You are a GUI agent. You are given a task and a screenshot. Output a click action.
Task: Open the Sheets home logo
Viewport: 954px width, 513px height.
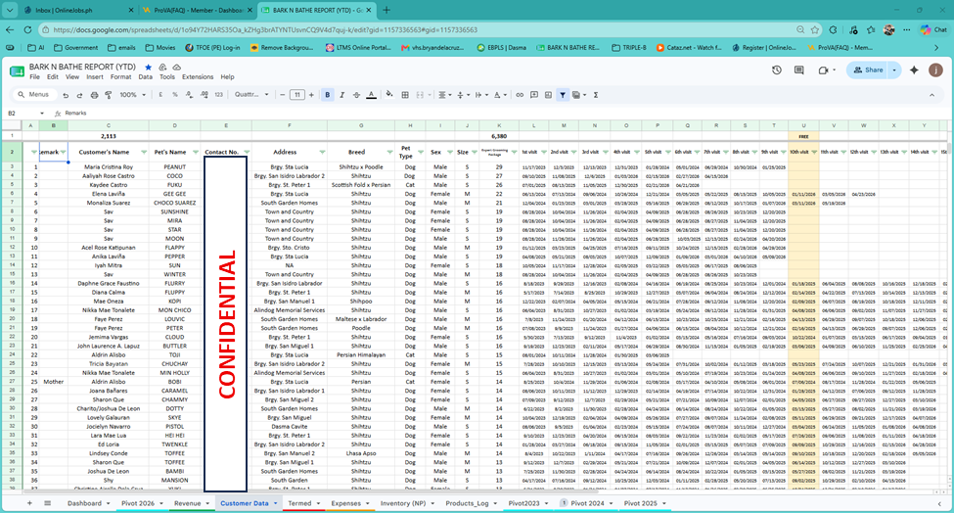point(17,71)
